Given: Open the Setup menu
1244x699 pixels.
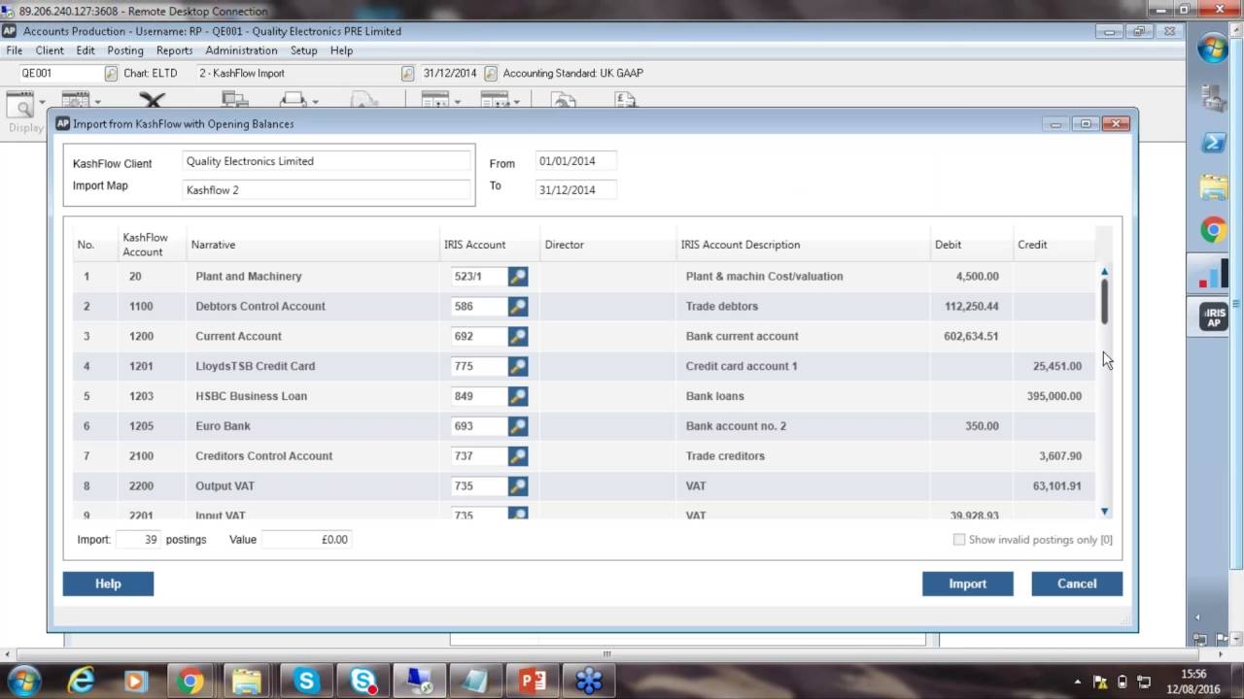Looking at the screenshot, I should [304, 50].
